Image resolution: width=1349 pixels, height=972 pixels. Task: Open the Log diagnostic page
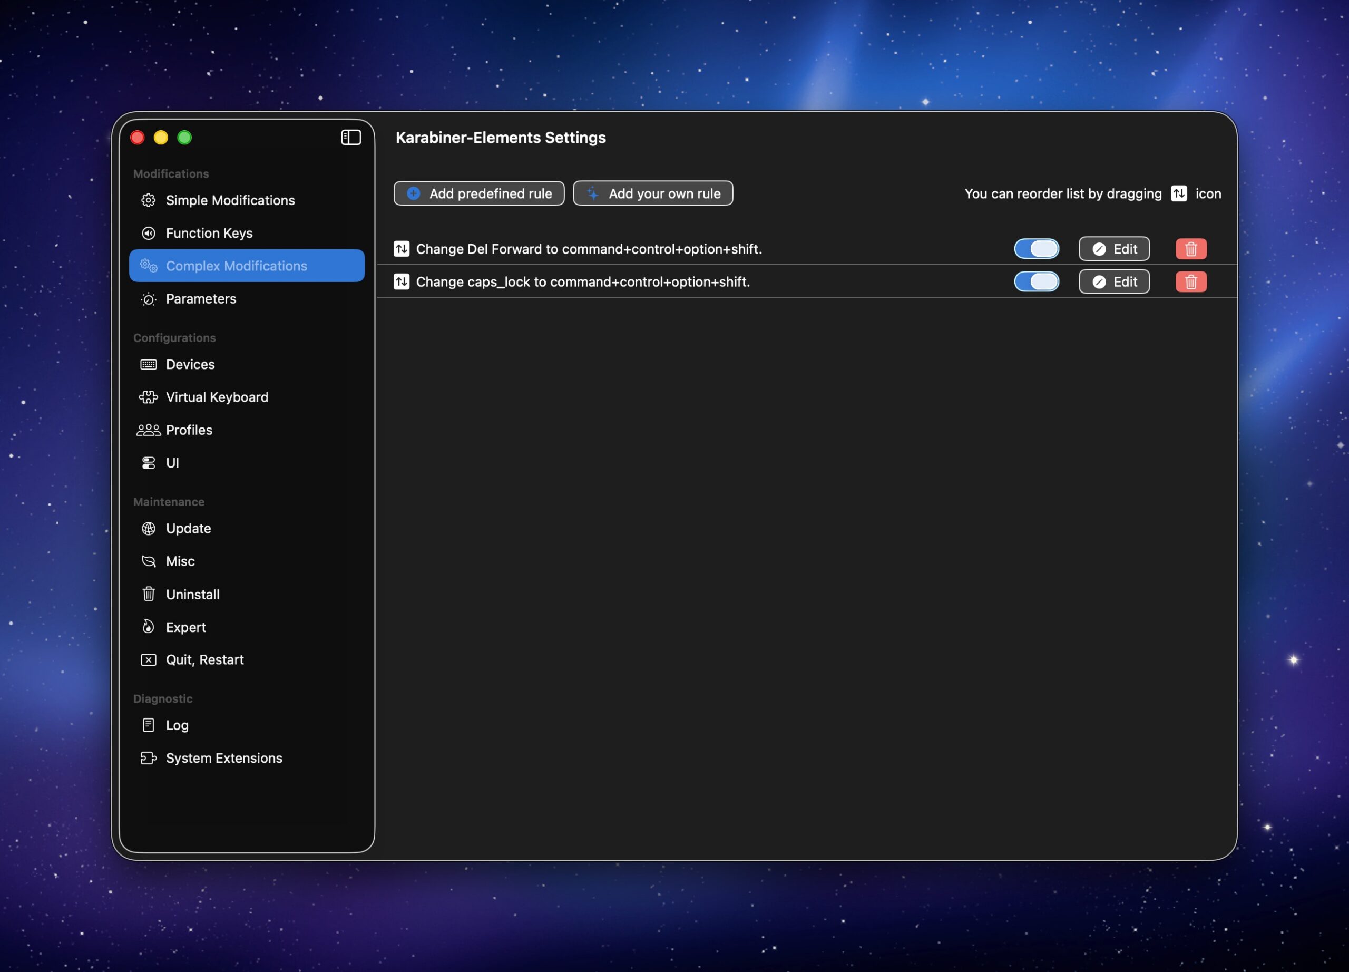tap(177, 725)
